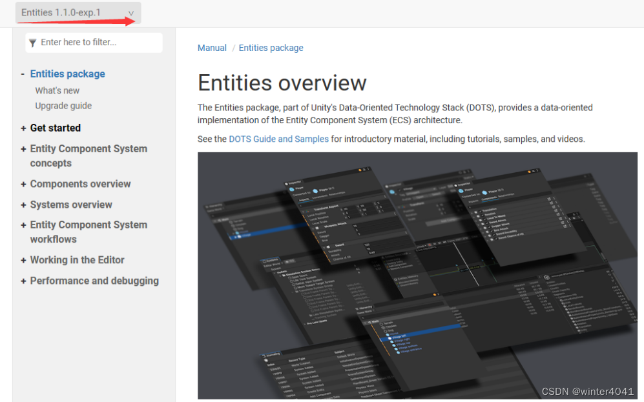This screenshot has height=402, width=644.
Task: Open the DOTS Guide and Samples link
Action: pyautogui.click(x=278, y=139)
